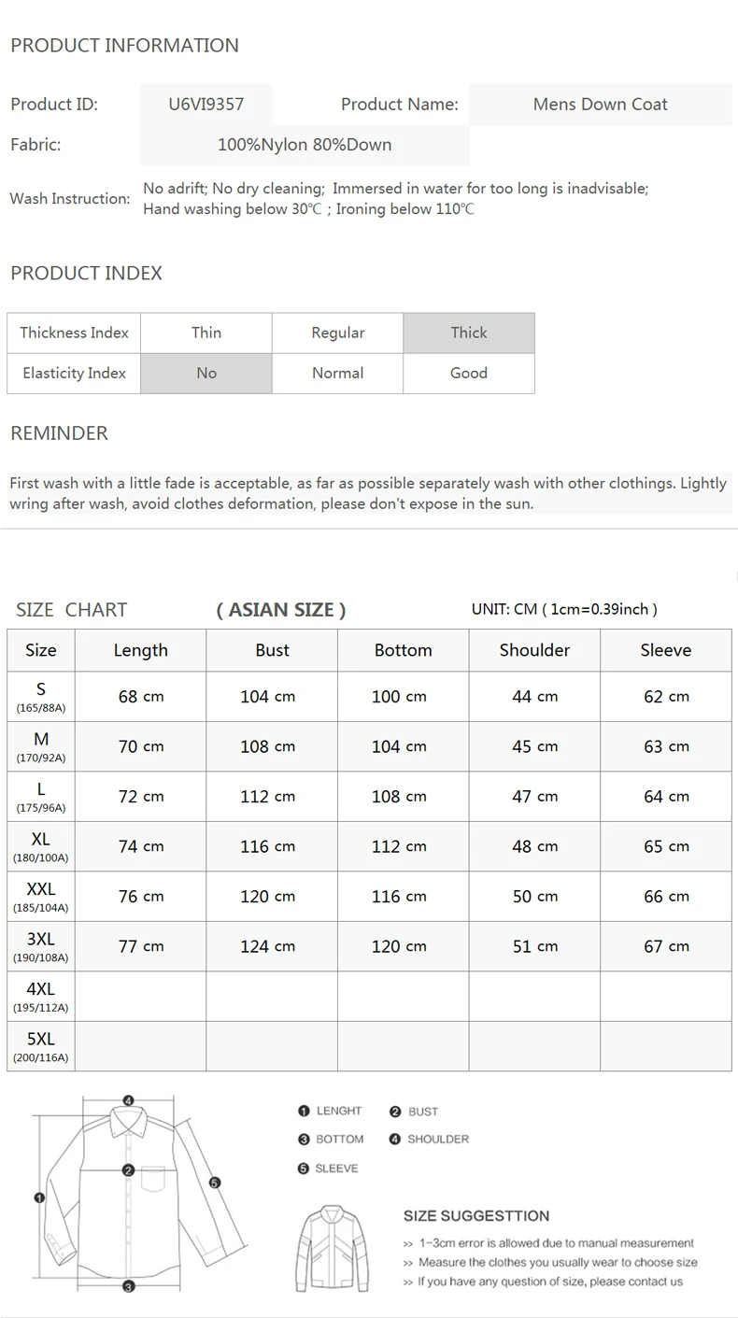Click the highlighted No elasticity cell
Image resolution: width=738 pixels, height=1318 pixels.
click(206, 373)
